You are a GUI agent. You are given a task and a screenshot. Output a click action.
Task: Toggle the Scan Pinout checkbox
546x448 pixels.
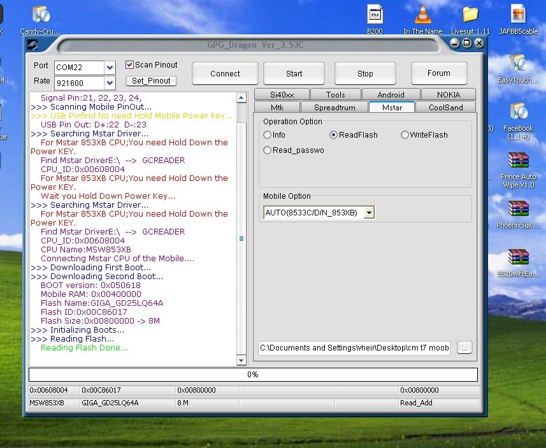coord(130,65)
